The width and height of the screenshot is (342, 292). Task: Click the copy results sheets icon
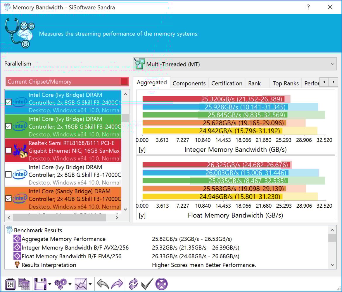point(24,284)
